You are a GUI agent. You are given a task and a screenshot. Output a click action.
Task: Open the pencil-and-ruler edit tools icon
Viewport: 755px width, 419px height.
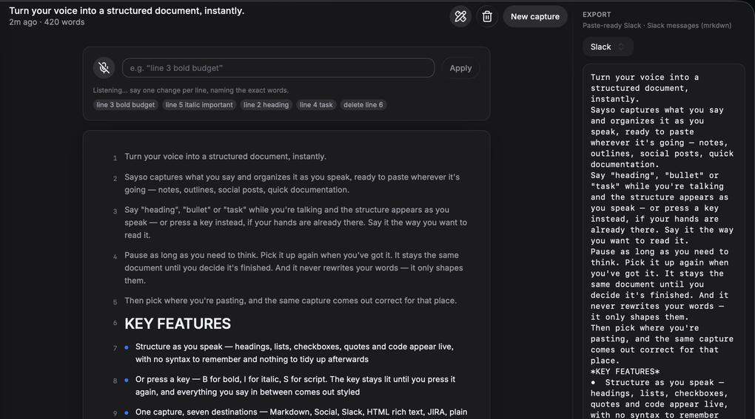click(460, 16)
